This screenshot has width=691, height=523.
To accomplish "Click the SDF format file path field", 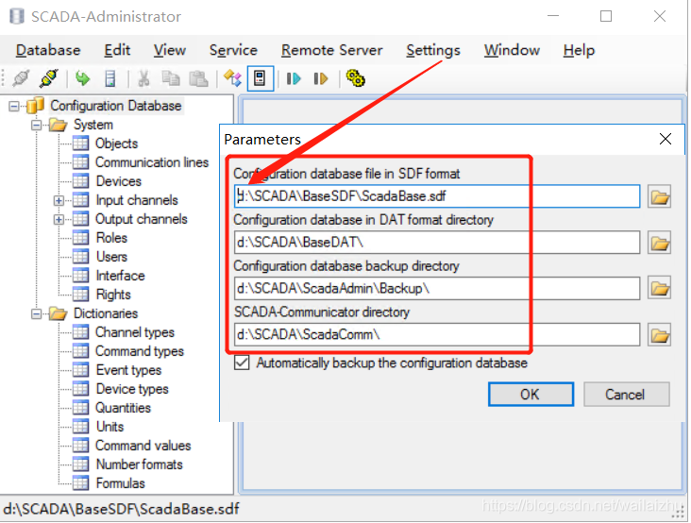I will (x=437, y=196).
